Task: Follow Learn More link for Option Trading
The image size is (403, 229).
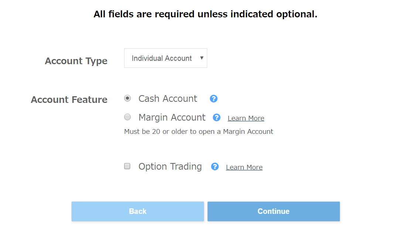Action: click(x=244, y=167)
